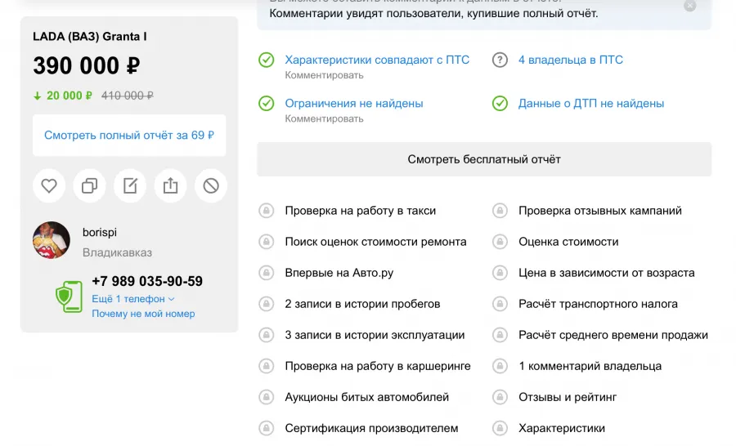This screenshot has height=446, width=736.
Task: Click price drop 20 000 ₽
Action: point(62,96)
